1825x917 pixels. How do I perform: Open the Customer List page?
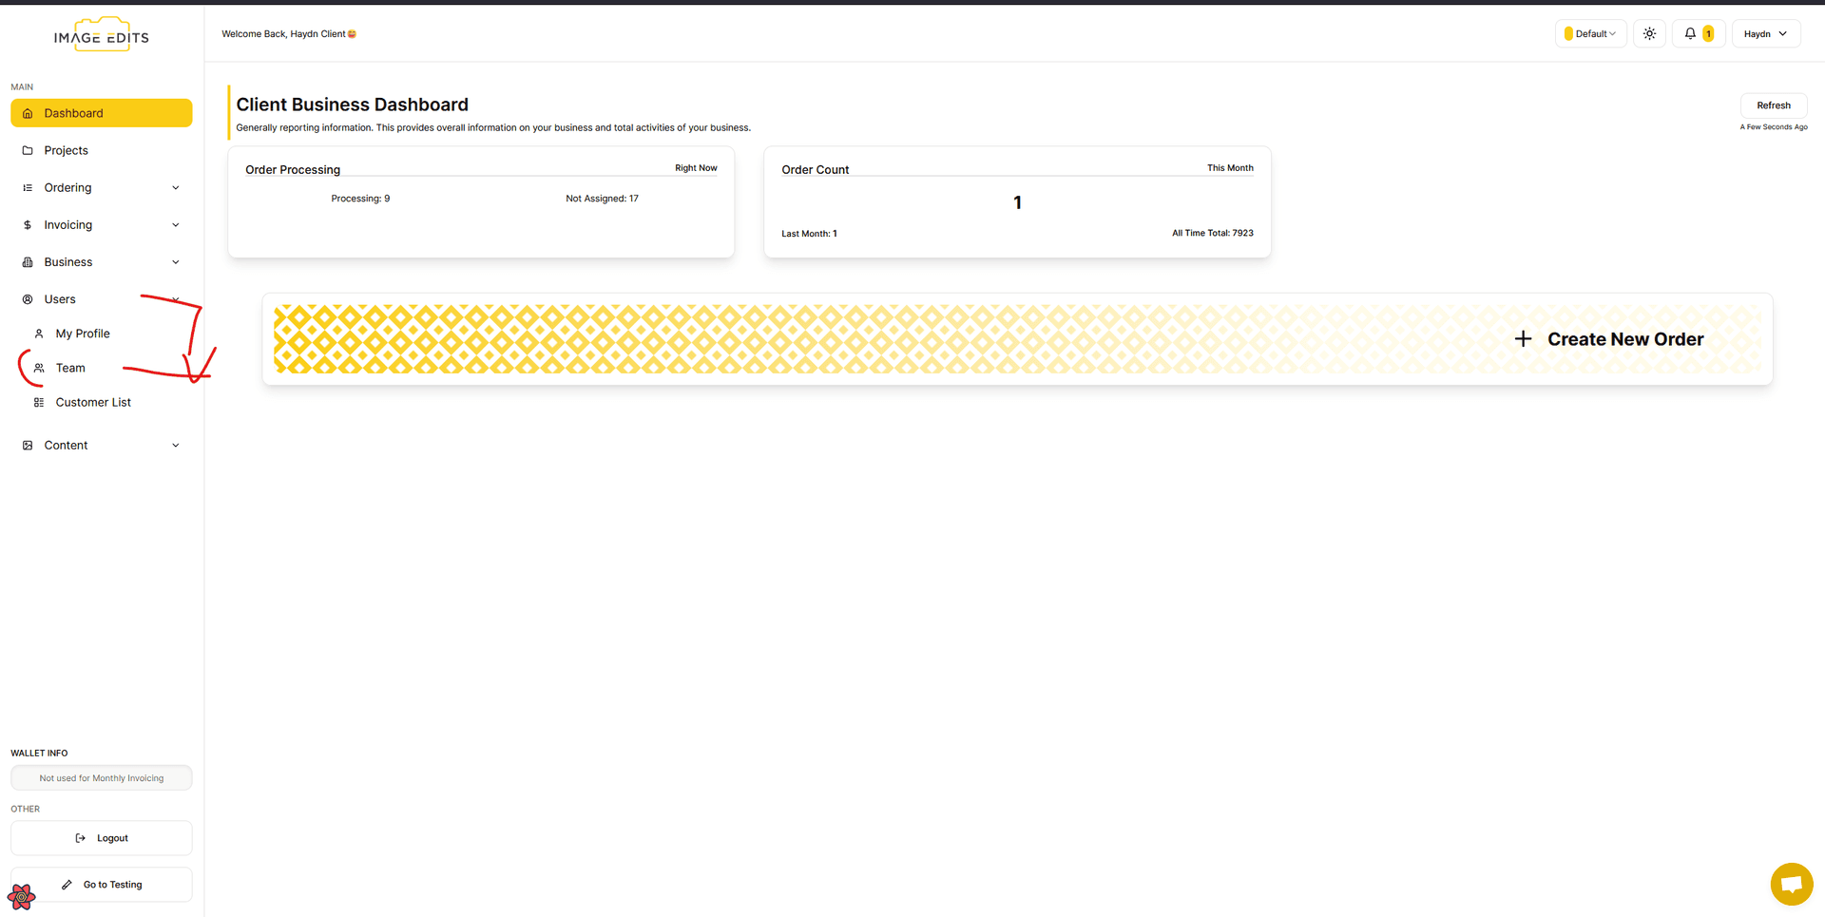93,403
